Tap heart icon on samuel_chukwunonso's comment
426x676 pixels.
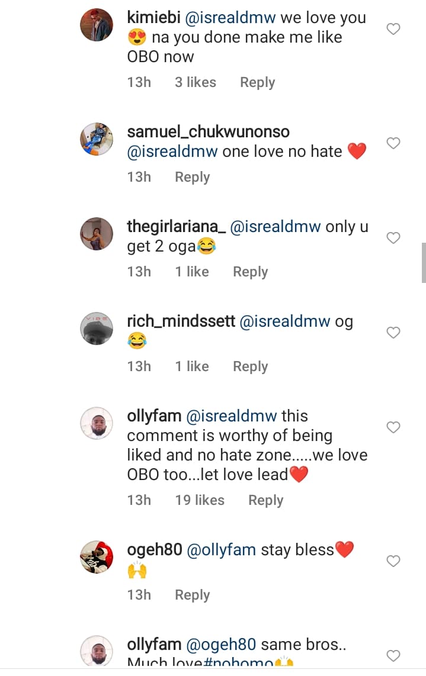[x=393, y=143]
